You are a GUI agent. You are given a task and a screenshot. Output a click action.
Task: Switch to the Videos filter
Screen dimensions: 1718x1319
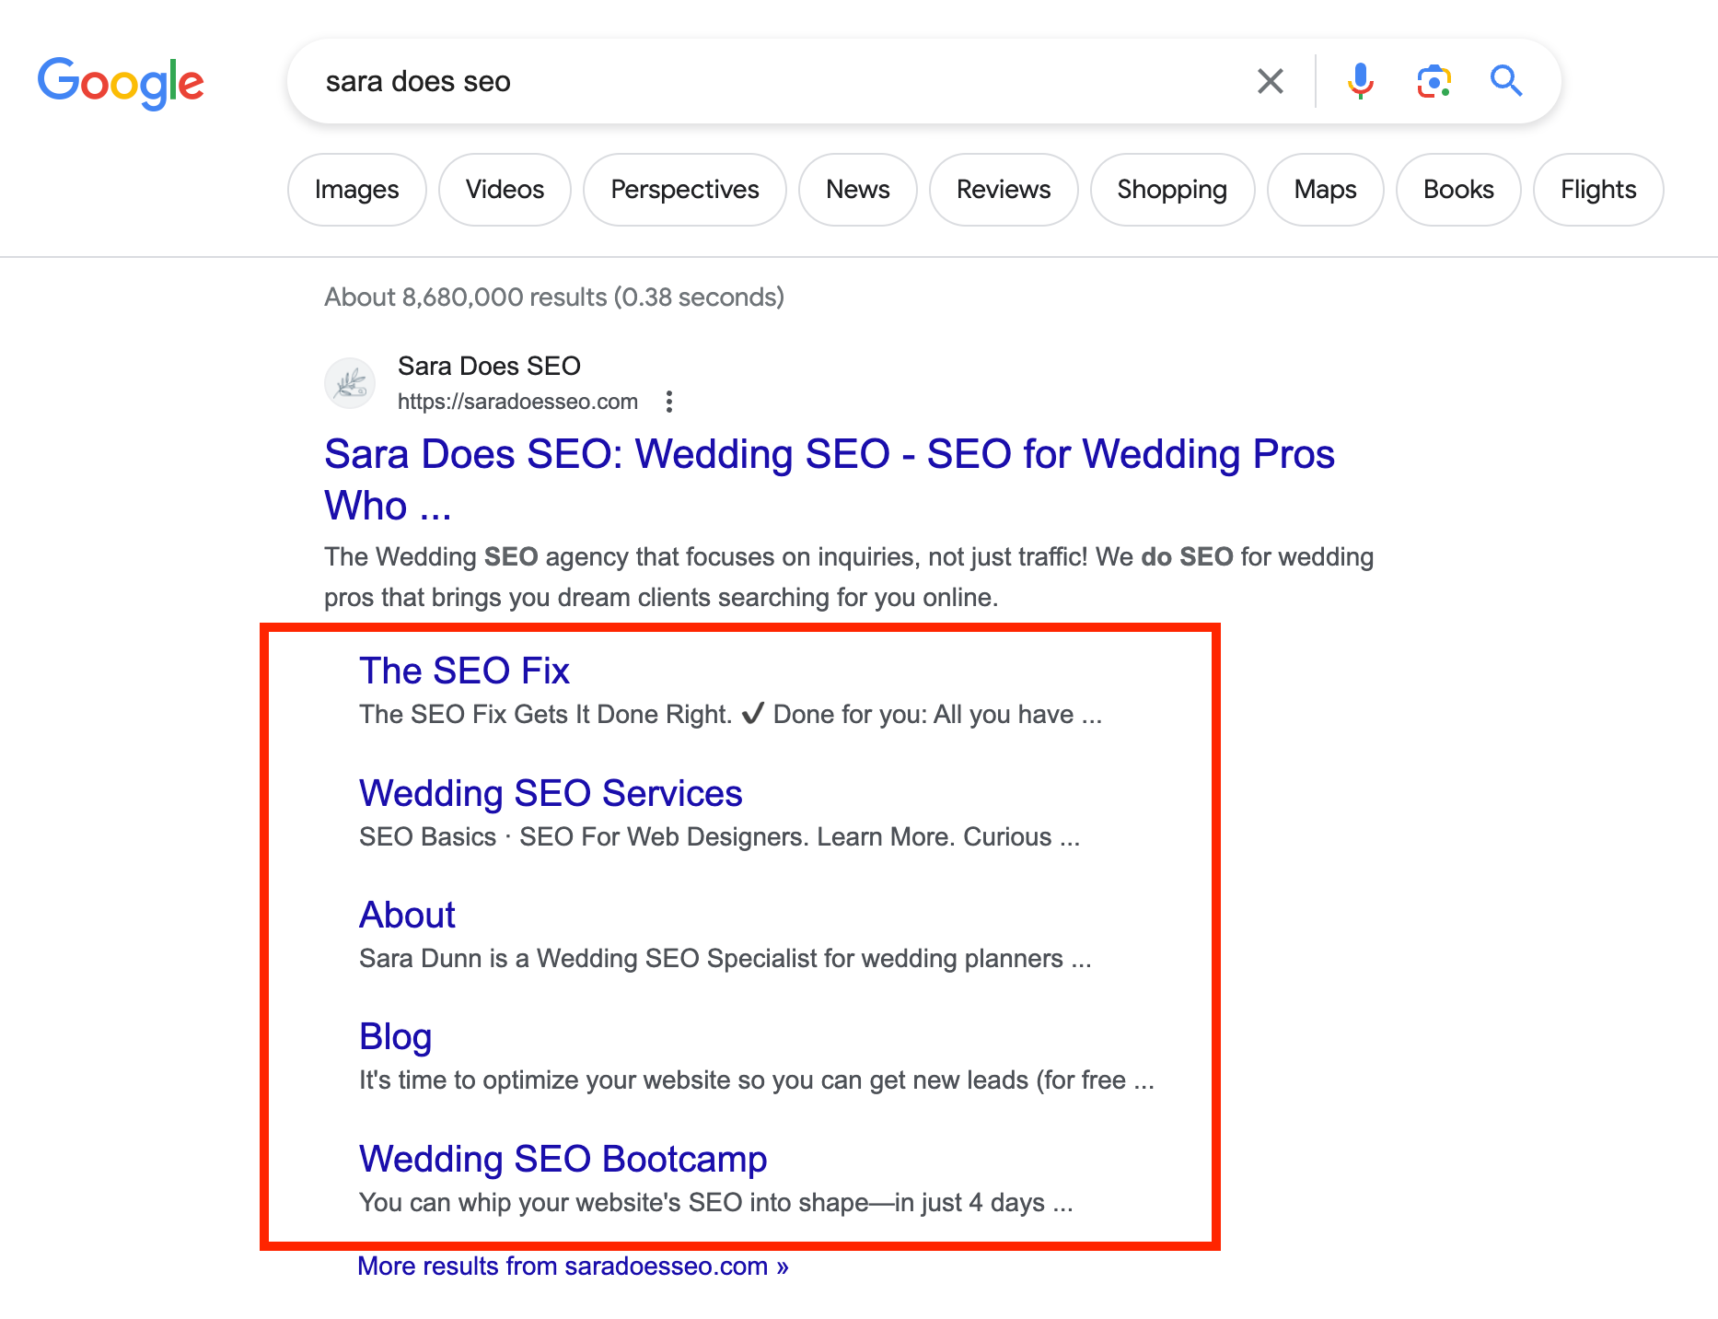[505, 190]
